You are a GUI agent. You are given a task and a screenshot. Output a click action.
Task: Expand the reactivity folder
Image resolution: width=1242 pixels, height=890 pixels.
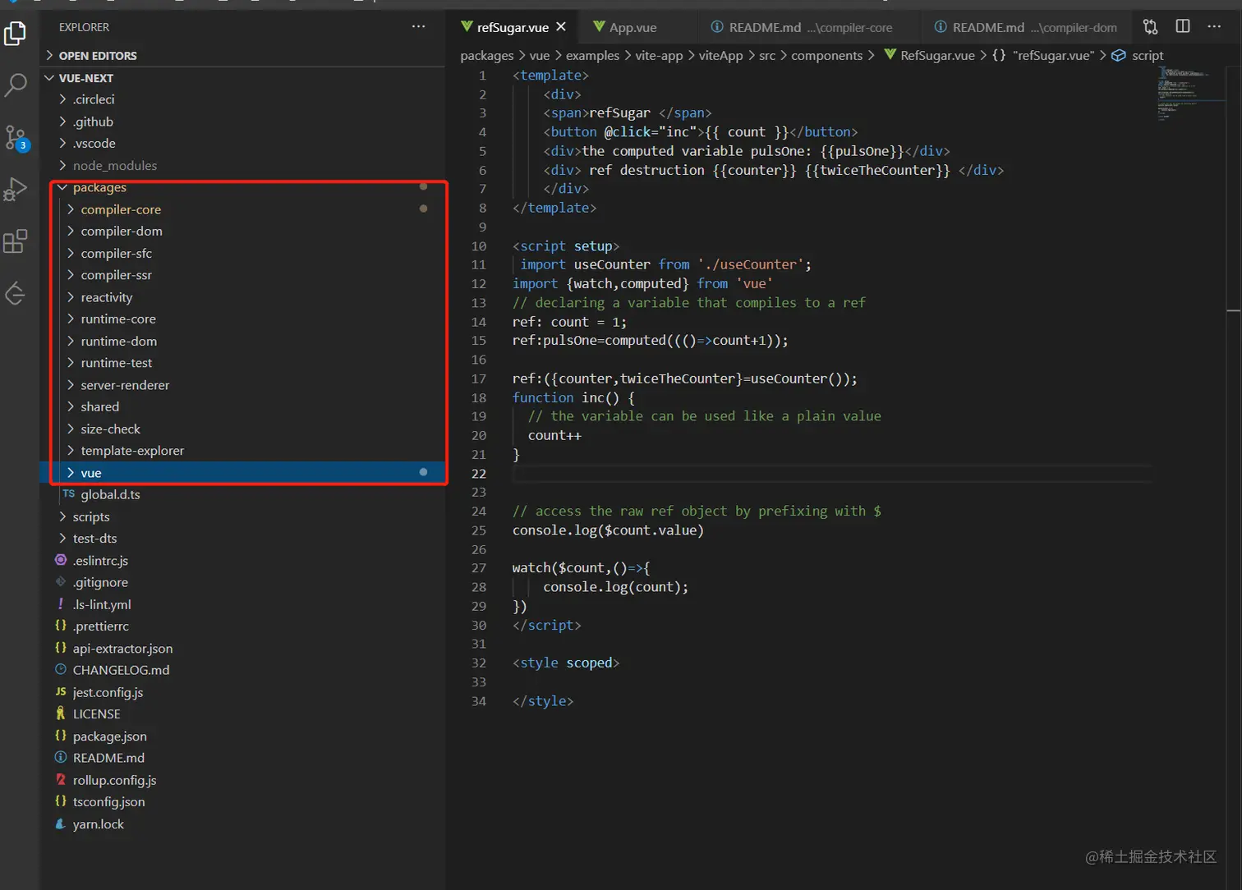coord(106,297)
